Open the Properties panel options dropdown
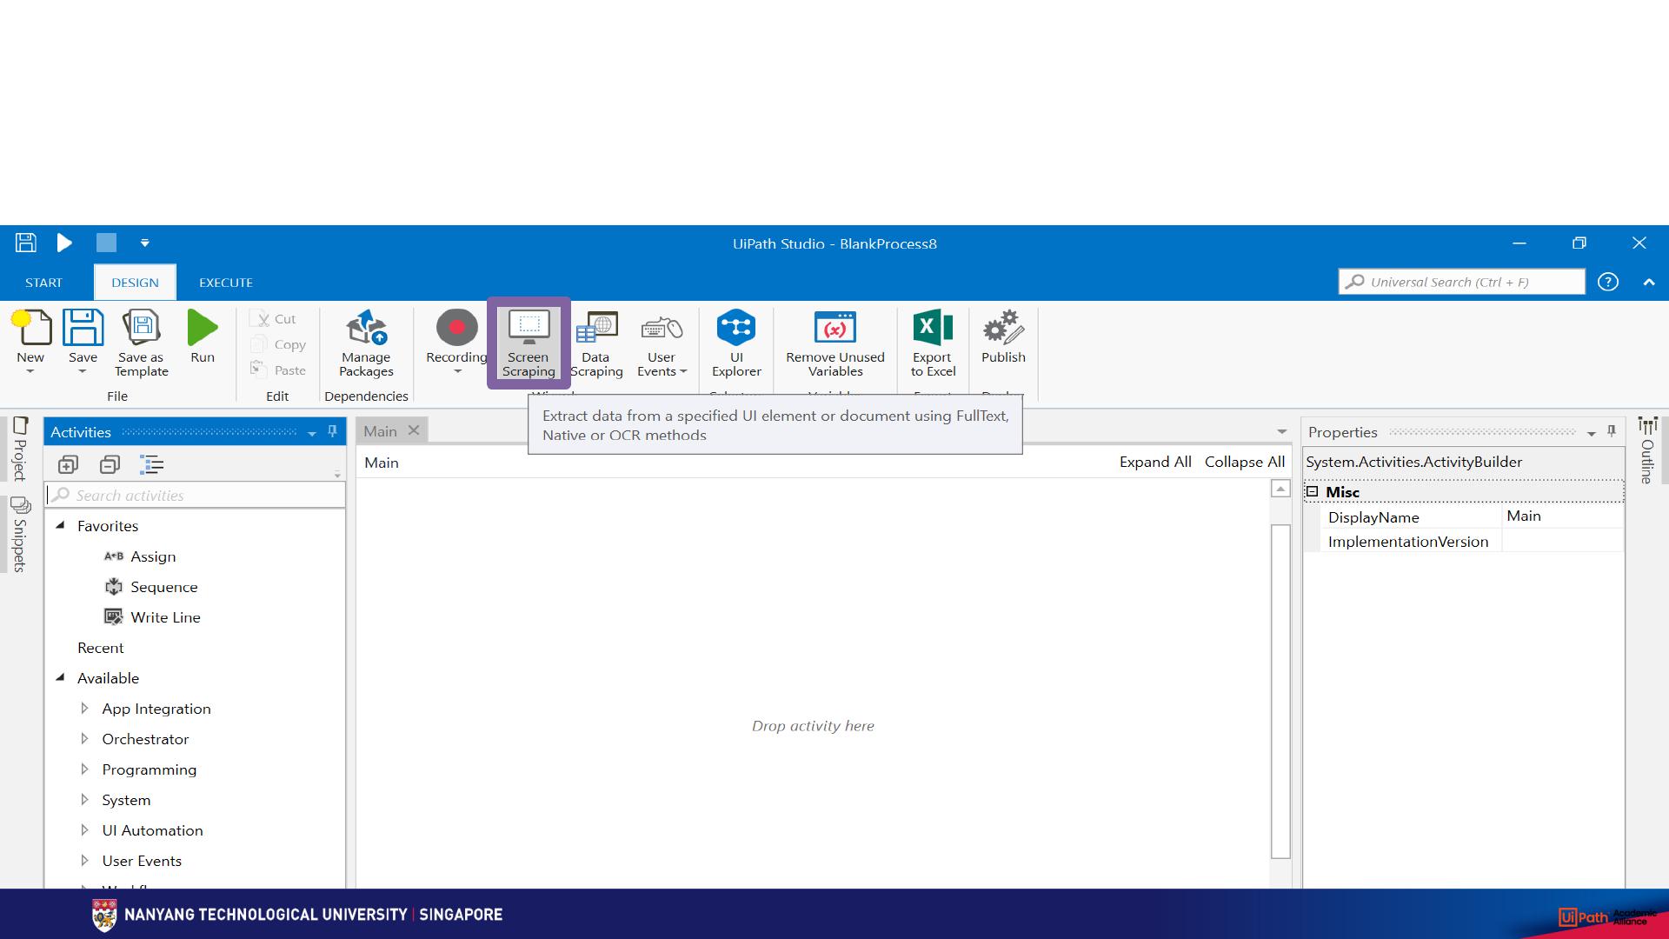The width and height of the screenshot is (1669, 939). [x=1592, y=433]
